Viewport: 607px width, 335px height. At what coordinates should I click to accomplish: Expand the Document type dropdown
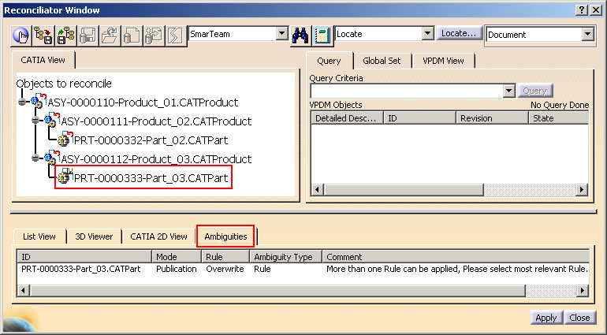click(x=587, y=34)
